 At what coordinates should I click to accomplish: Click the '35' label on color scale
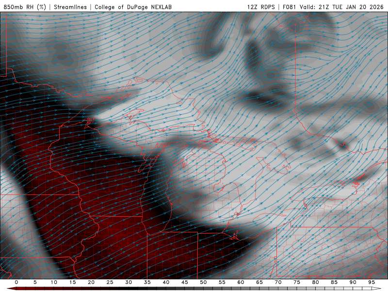(x=147, y=282)
